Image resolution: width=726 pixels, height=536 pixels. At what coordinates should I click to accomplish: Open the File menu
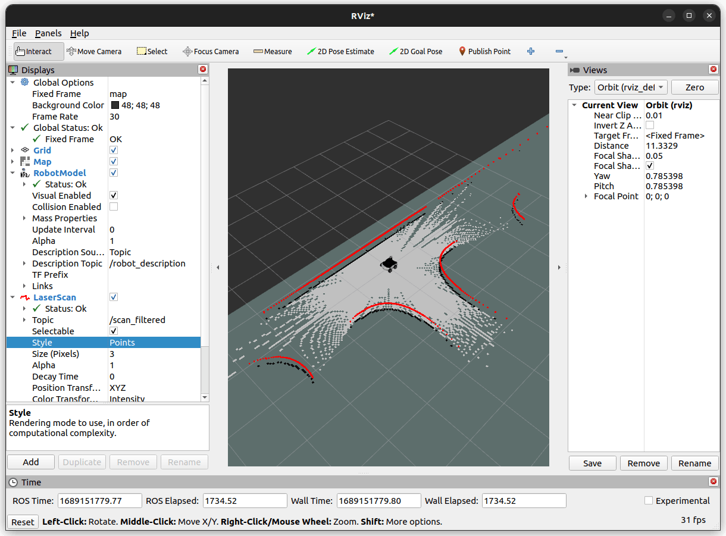pyautogui.click(x=19, y=33)
